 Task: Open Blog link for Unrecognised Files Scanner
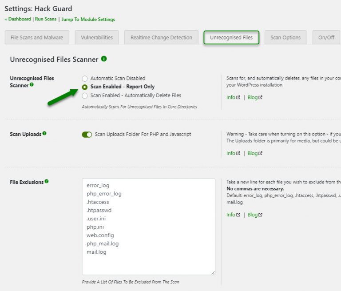pos(255,97)
